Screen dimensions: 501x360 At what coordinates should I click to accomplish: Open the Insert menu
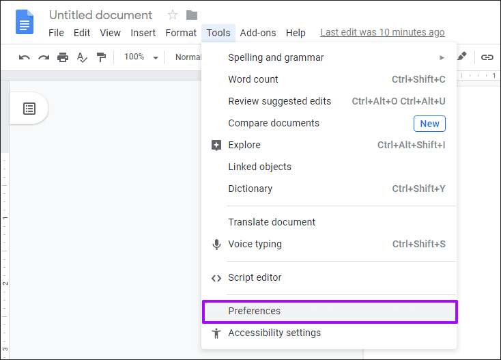point(143,33)
